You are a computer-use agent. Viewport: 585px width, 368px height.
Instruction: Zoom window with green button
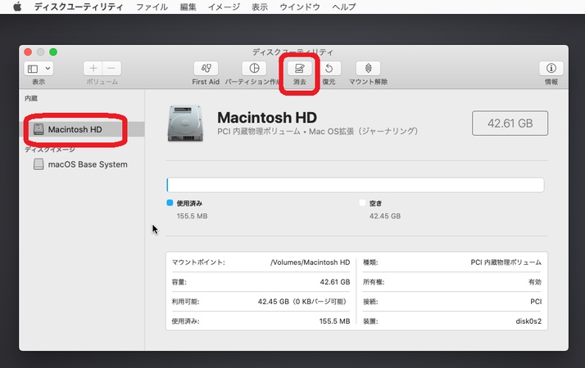[x=53, y=52]
